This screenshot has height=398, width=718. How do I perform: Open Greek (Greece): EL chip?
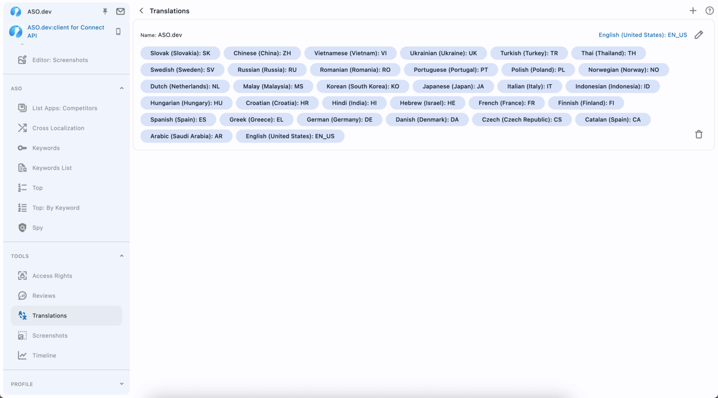click(x=256, y=120)
